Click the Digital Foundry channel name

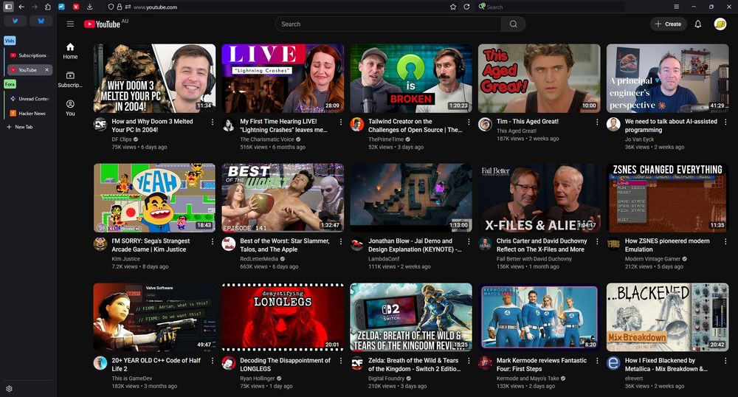click(386, 379)
